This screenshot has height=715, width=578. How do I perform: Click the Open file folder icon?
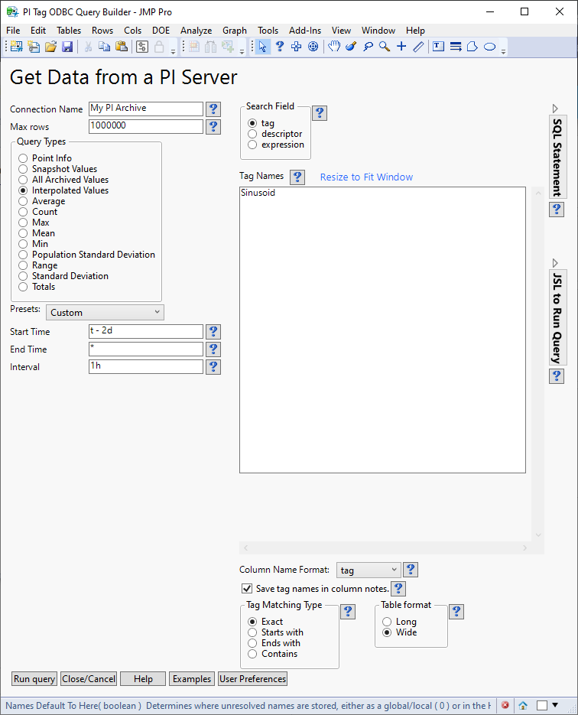(x=50, y=47)
